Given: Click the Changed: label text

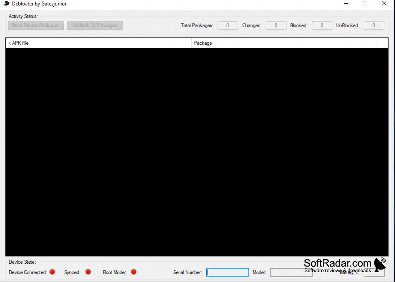Looking at the screenshot, I should click(252, 25).
